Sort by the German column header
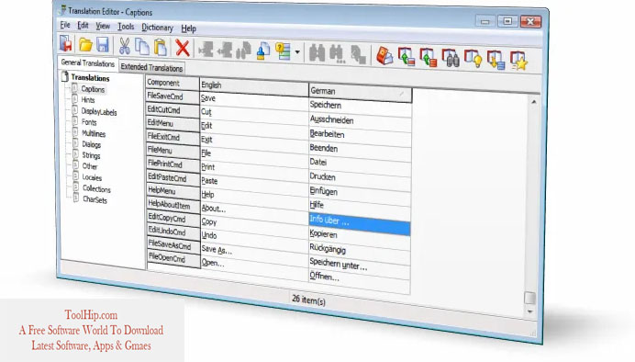 [x=360, y=93]
